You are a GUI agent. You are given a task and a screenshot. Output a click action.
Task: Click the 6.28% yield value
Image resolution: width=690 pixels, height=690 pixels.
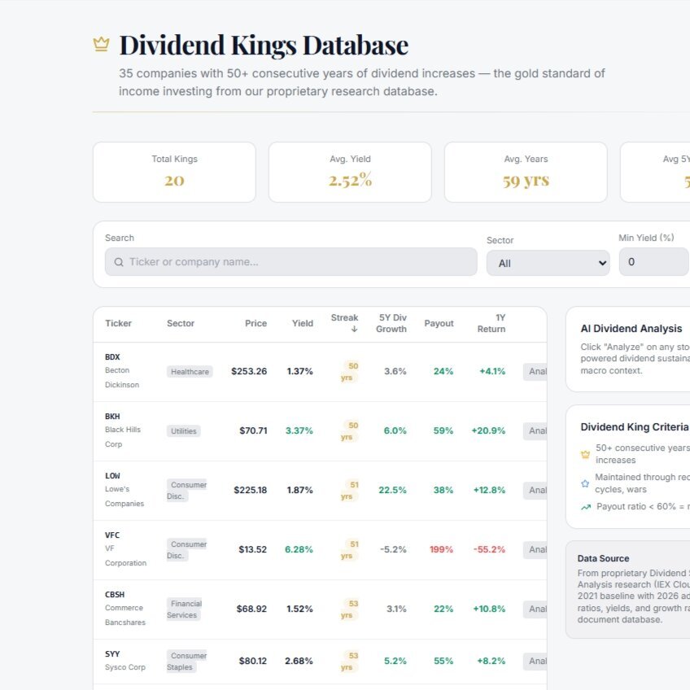[x=299, y=549]
